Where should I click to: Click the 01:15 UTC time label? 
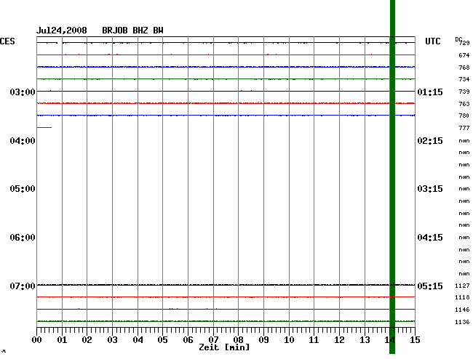click(x=430, y=92)
